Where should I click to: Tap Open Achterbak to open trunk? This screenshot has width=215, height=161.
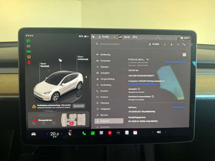tap(82, 58)
